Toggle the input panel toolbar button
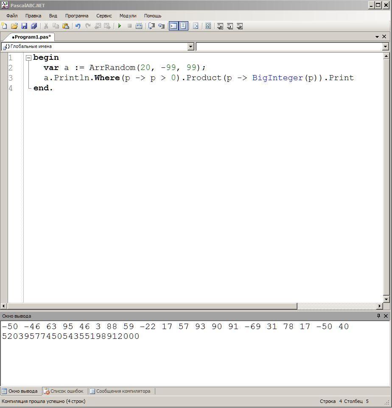 pyautogui.click(x=183, y=26)
